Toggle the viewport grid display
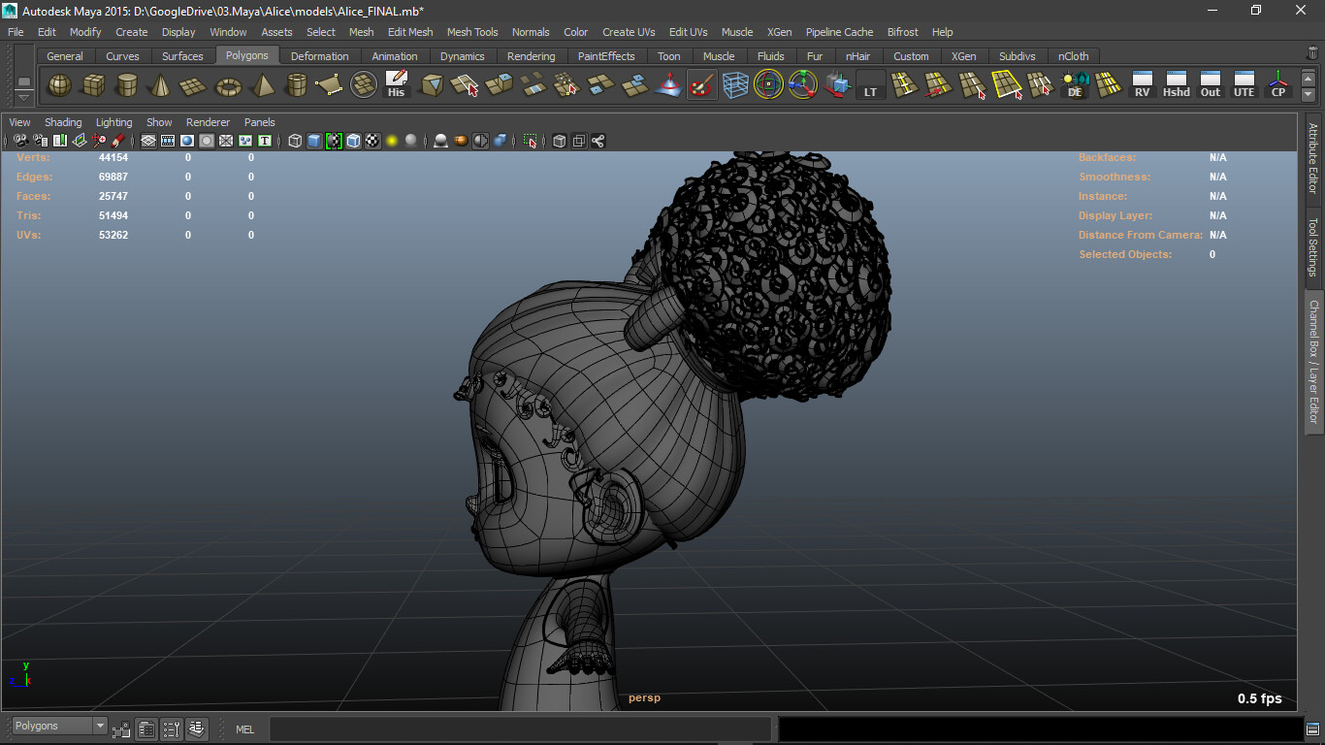 coord(148,141)
